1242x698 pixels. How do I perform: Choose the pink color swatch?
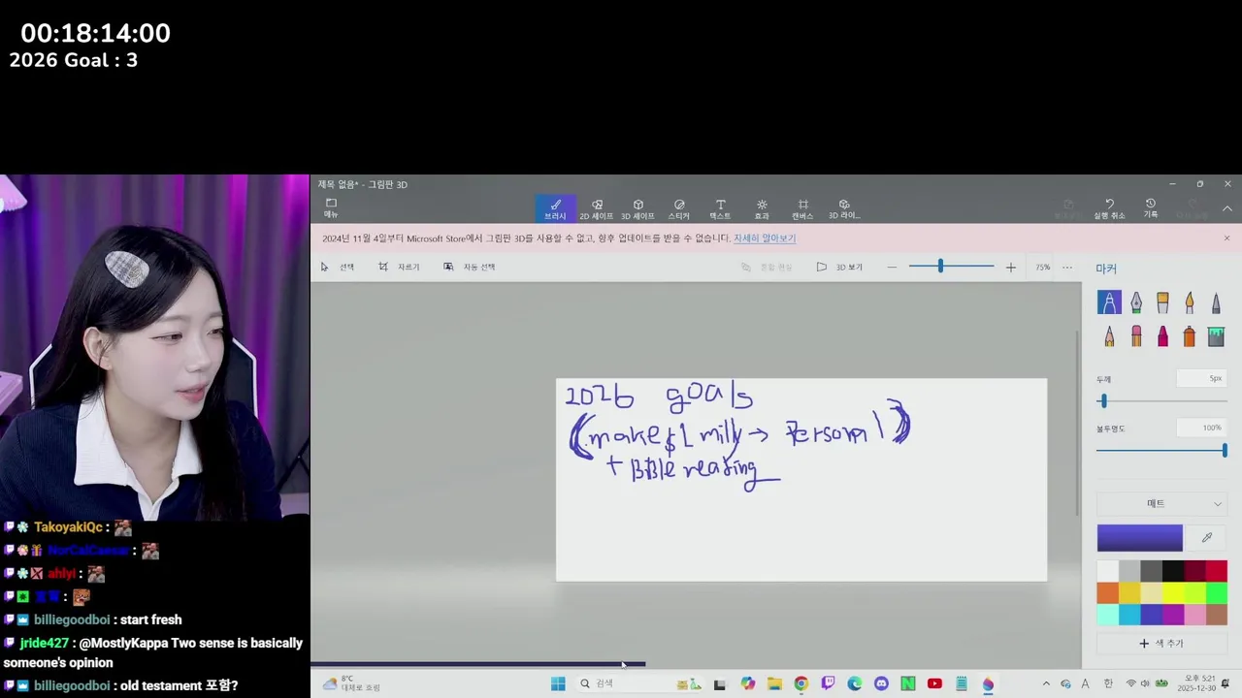click(x=1194, y=615)
